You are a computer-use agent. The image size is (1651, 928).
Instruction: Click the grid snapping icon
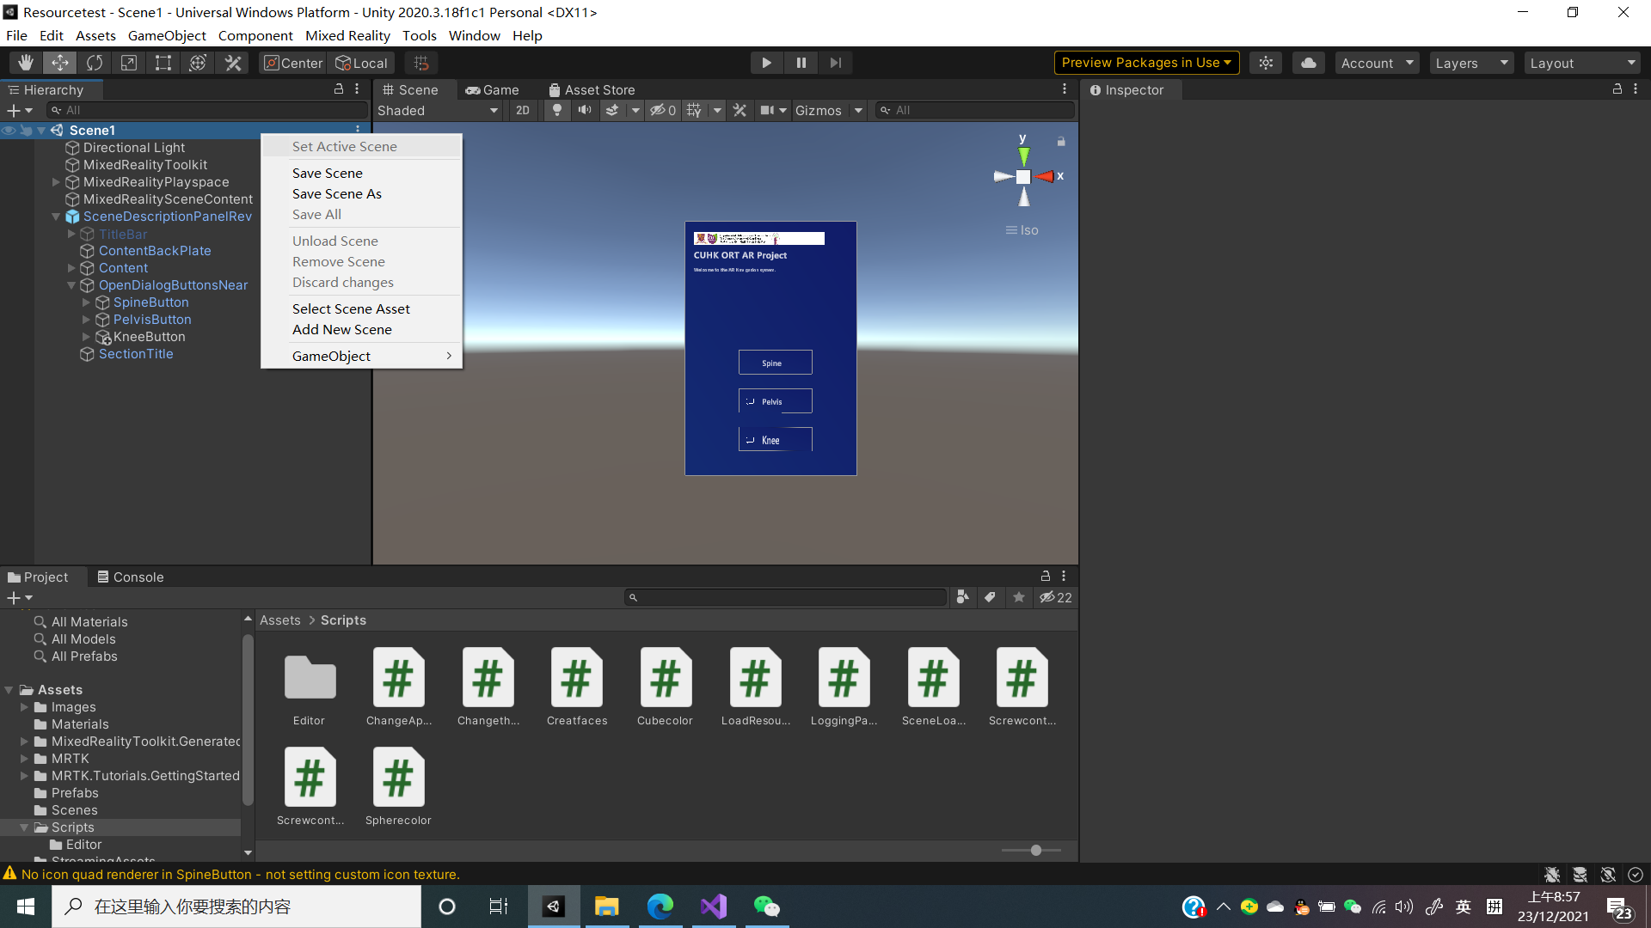421,63
